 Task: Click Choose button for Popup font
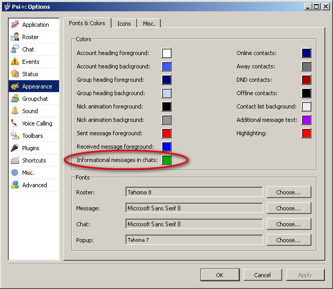coord(289,240)
